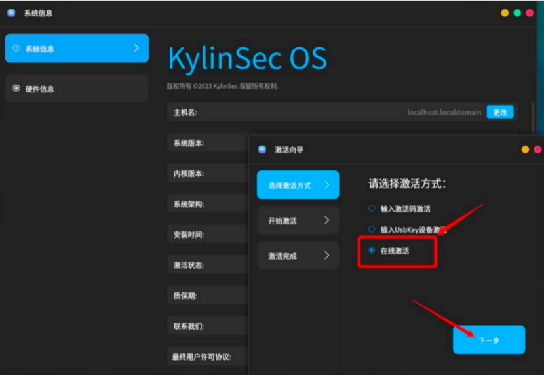This screenshot has height=375, width=544.
Task: Minimize the 激活向导 dialog
Action: click(525, 149)
